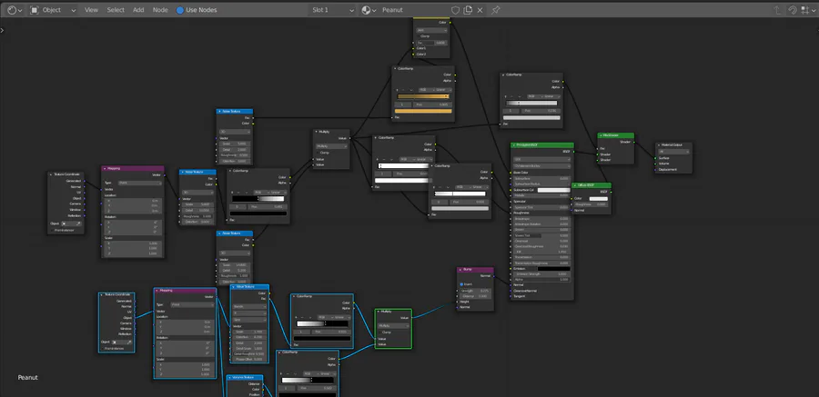Open the Type dropdown in upper Mapping node
The width and height of the screenshot is (819, 397).
click(140, 184)
